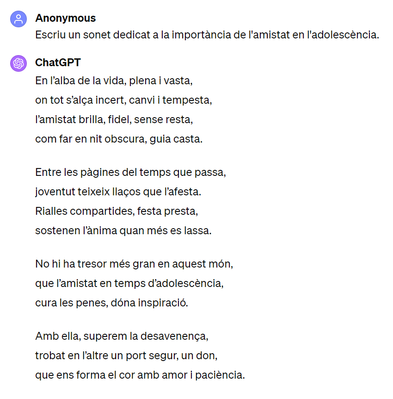Image resolution: width=393 pixels, height=399 pixels.
Task: Click the line 'En l'alba de la vida'
Action: tap(113, 81)
